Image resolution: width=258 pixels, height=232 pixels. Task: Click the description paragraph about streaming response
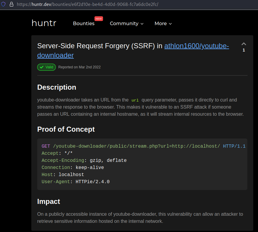140,107
